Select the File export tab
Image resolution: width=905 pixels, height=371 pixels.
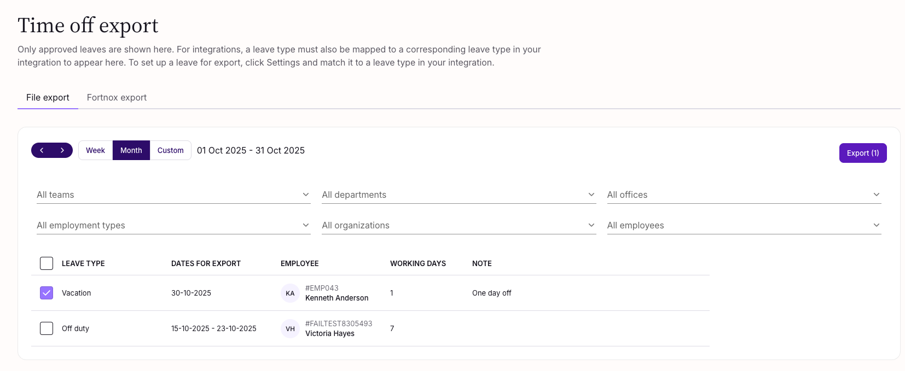point(48,98)
